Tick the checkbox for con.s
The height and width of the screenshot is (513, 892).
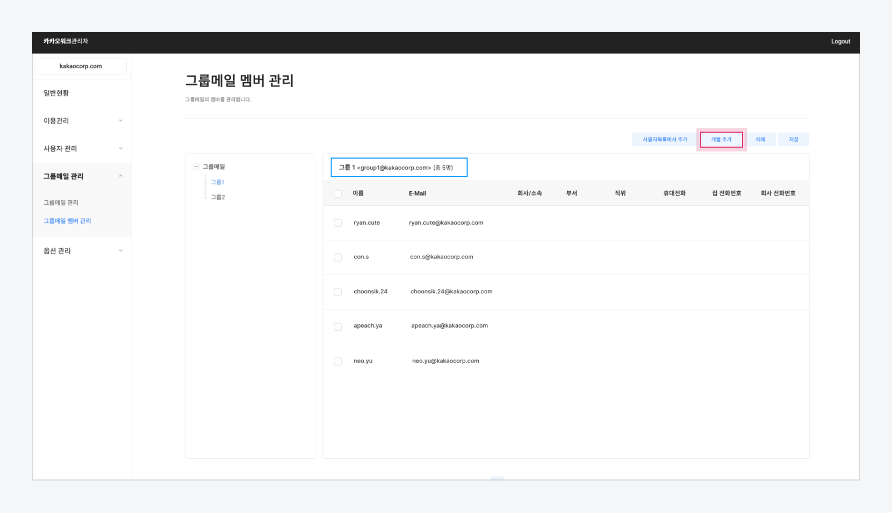pyautogui.click(x=337, y=258)
